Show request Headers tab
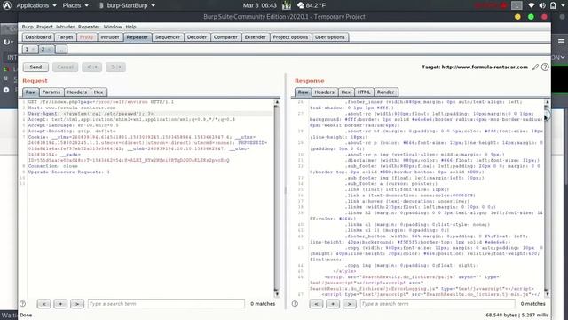The image size is (568, 320). tap(77, 92)
